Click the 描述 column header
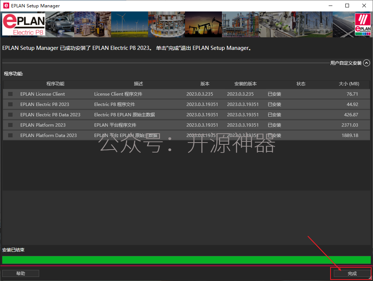The image size is (373, 281). (138, 84)
